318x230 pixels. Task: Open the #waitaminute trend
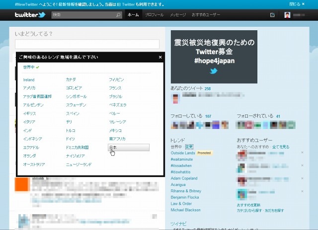click(182, 160)
